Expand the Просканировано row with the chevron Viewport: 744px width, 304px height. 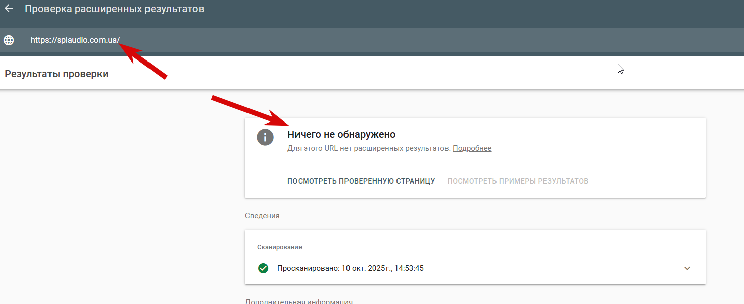pyautogui.click(x=687, y=268)
